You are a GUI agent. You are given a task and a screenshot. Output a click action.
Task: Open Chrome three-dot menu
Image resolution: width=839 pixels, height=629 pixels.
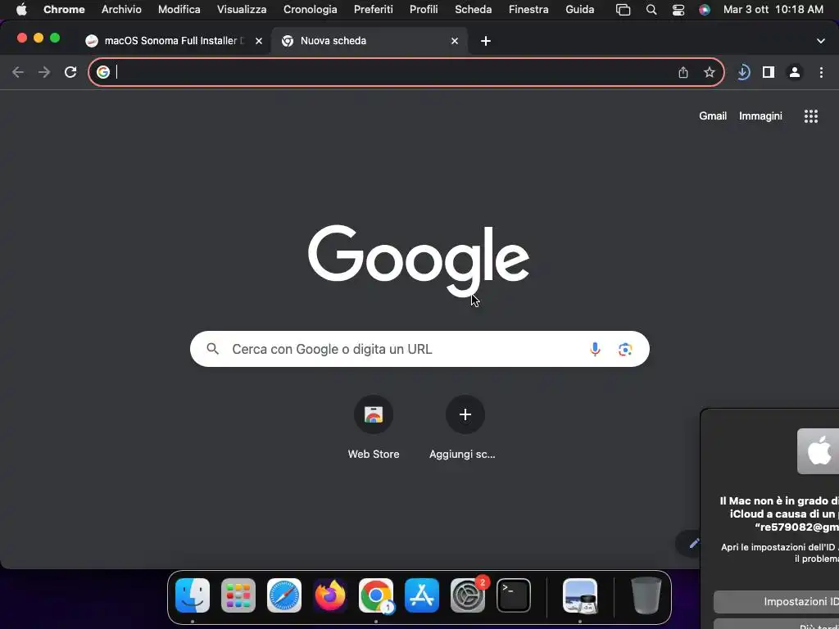point(821,72)
